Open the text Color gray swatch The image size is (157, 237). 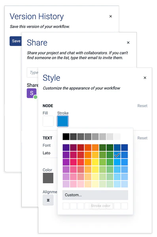click(x=48, y=178)
